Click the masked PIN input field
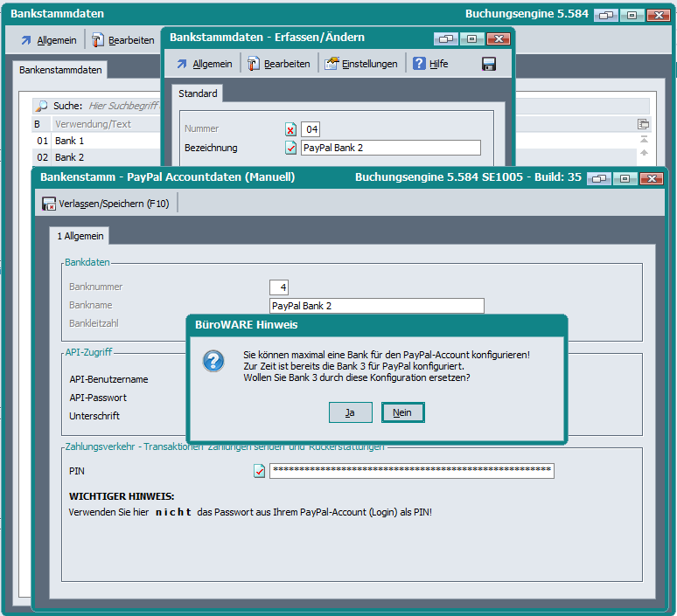This screenshot has height=616, width=677. click(411, 472)
